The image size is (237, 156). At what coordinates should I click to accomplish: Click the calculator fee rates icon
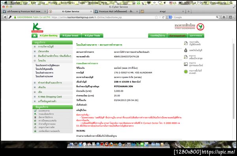pos(36,117)
